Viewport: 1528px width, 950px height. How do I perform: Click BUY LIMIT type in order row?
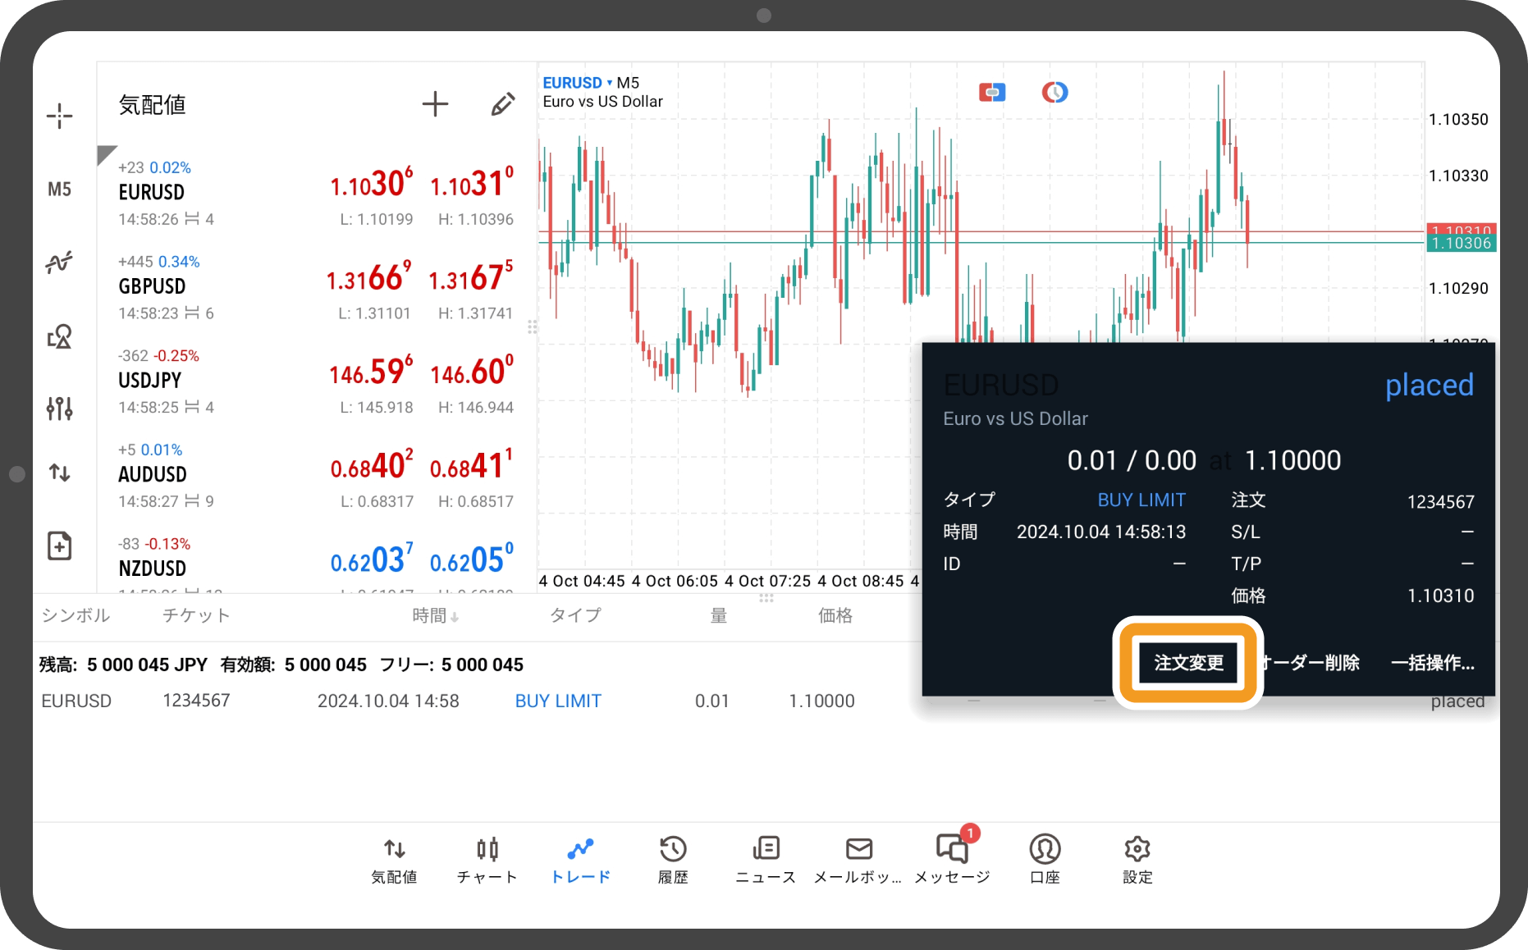[x=558, y=701]
